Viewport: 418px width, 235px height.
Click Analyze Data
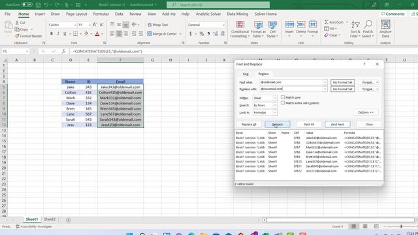point(385,29)
